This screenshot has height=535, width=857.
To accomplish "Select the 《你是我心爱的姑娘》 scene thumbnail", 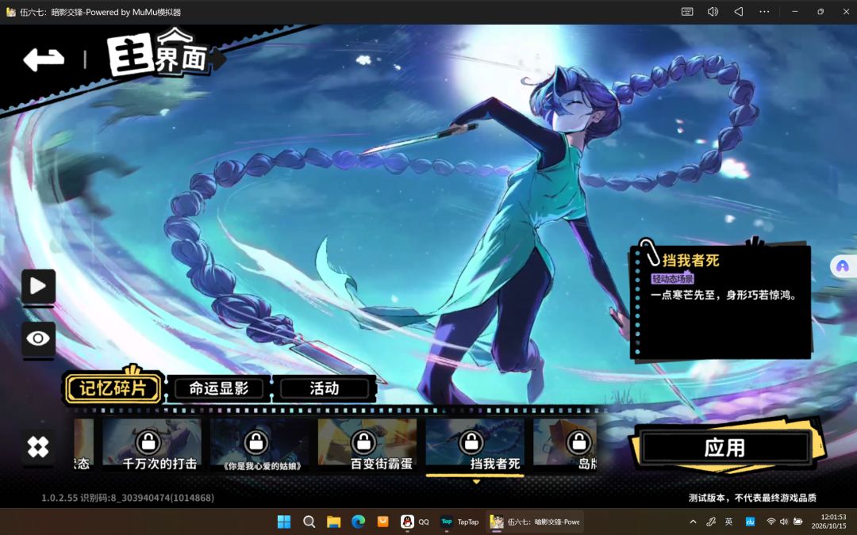I will click(x=260, y=445).
